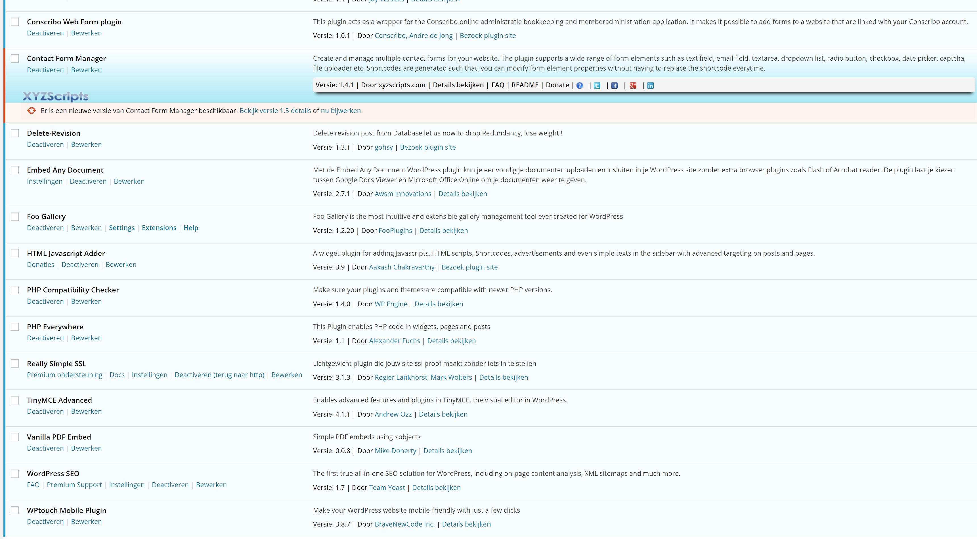The height and width of the screenshot is (539, 977).
Task: Open the xyzscripts.com author link
Action: [x=402, y=85]
